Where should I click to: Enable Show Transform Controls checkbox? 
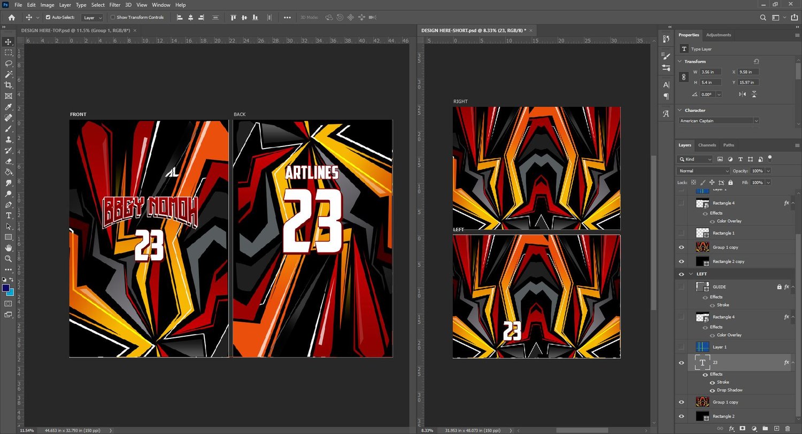113,17
